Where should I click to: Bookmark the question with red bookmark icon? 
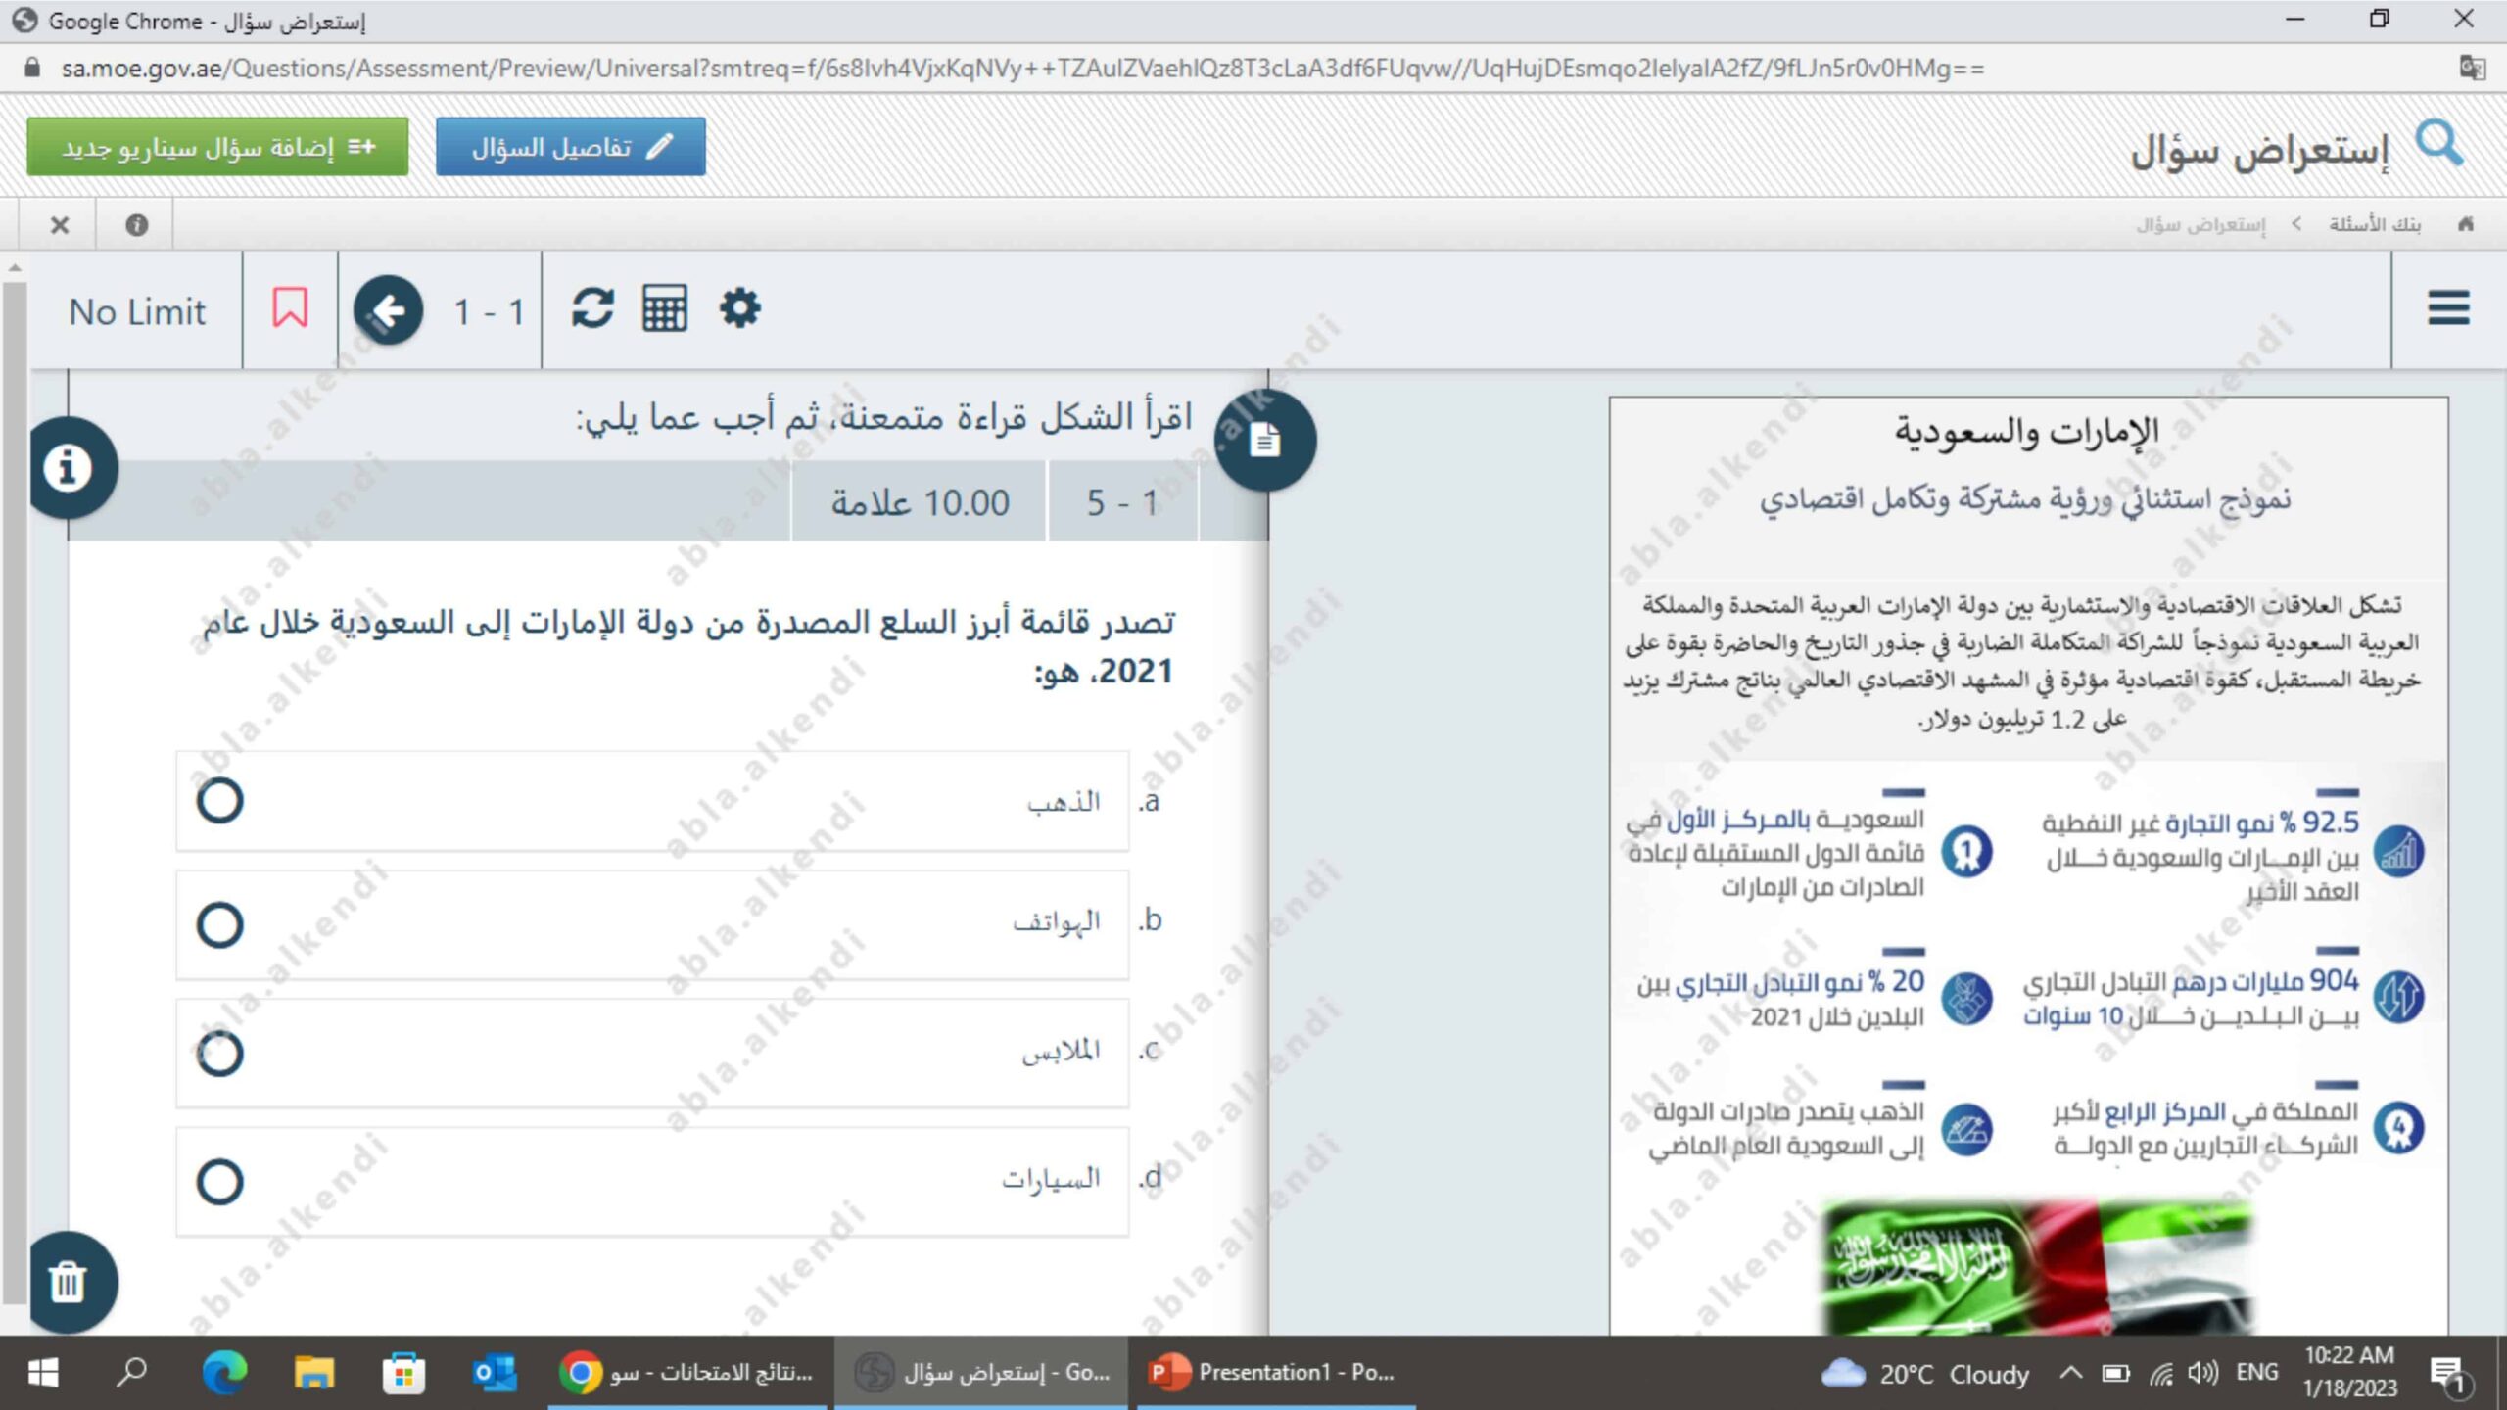click(290, 308)
